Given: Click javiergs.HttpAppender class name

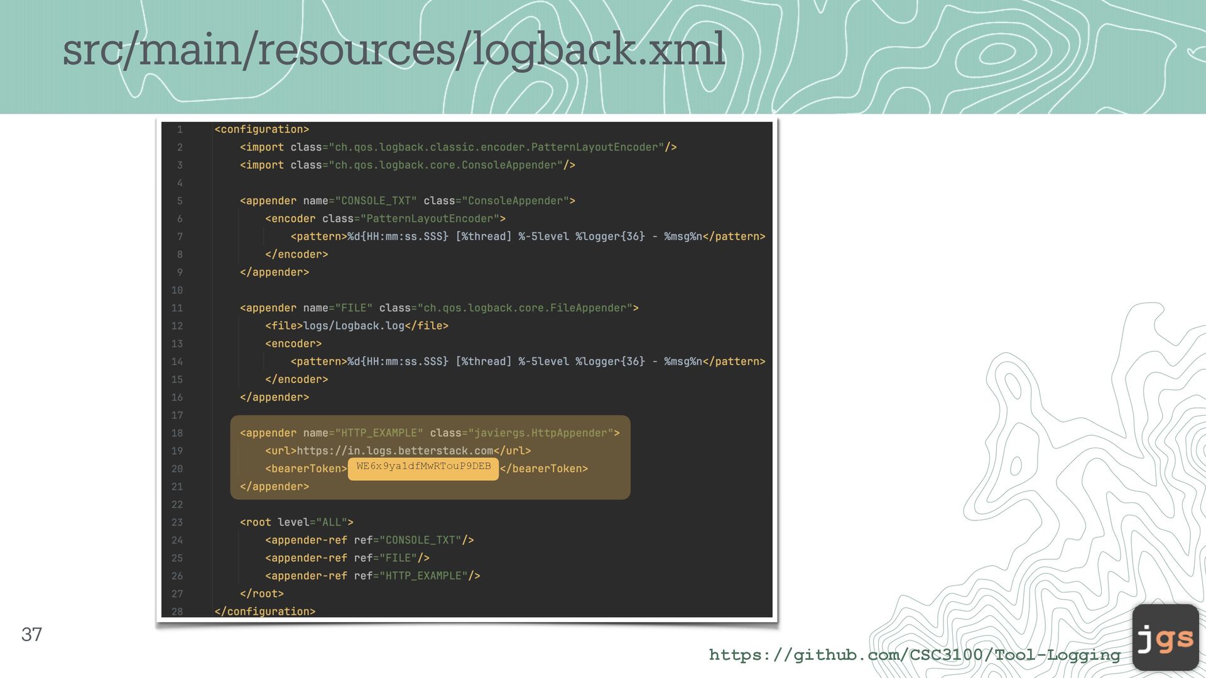Looking at the screenshot, I should click(540, 433).
